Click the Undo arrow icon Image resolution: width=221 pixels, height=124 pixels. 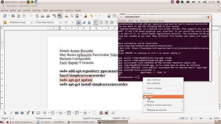(x=92, y=16)
